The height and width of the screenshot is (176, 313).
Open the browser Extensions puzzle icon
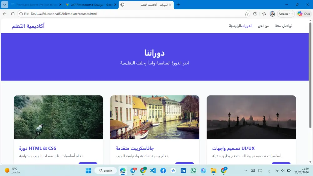255,14
